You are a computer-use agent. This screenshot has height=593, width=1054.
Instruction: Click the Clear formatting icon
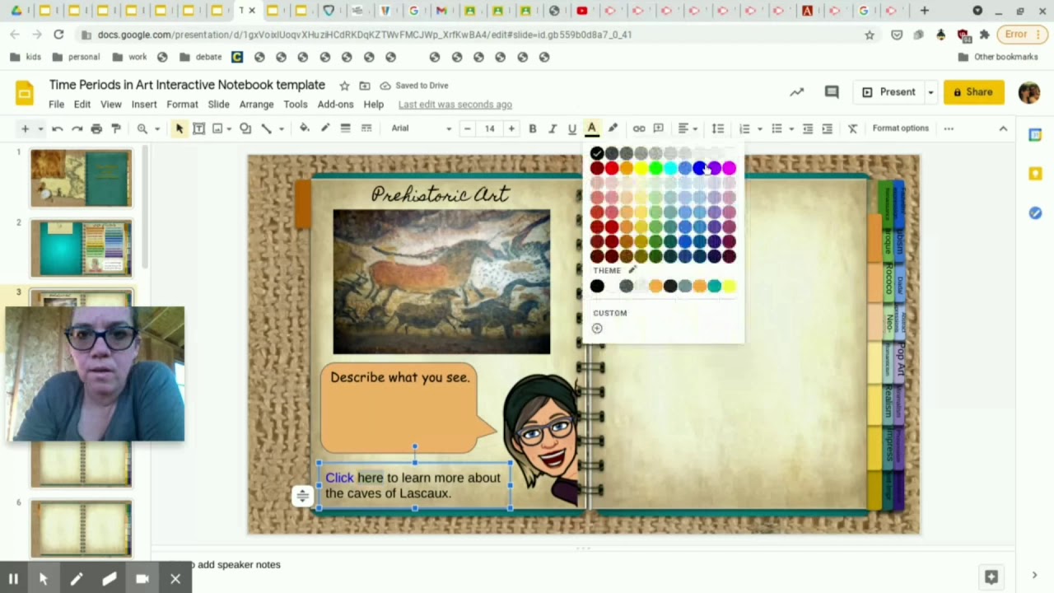point(853,128)
